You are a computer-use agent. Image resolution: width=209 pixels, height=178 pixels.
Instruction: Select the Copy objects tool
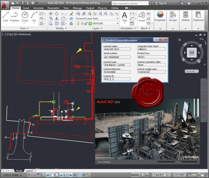click(51, 18)
